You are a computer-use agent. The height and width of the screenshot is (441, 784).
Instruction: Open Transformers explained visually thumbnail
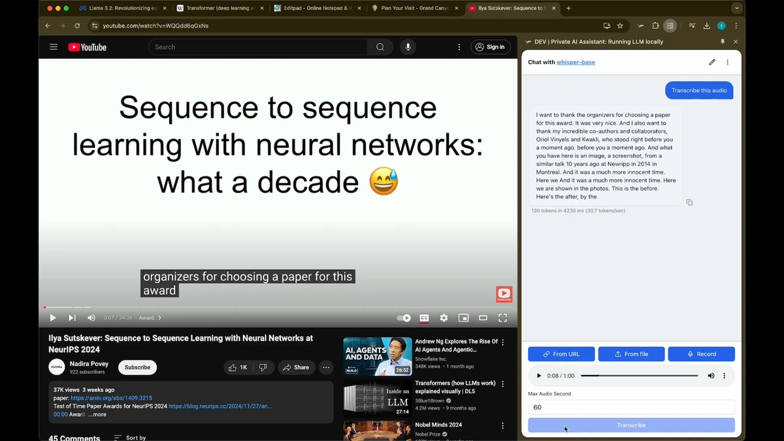click(378, 397)
